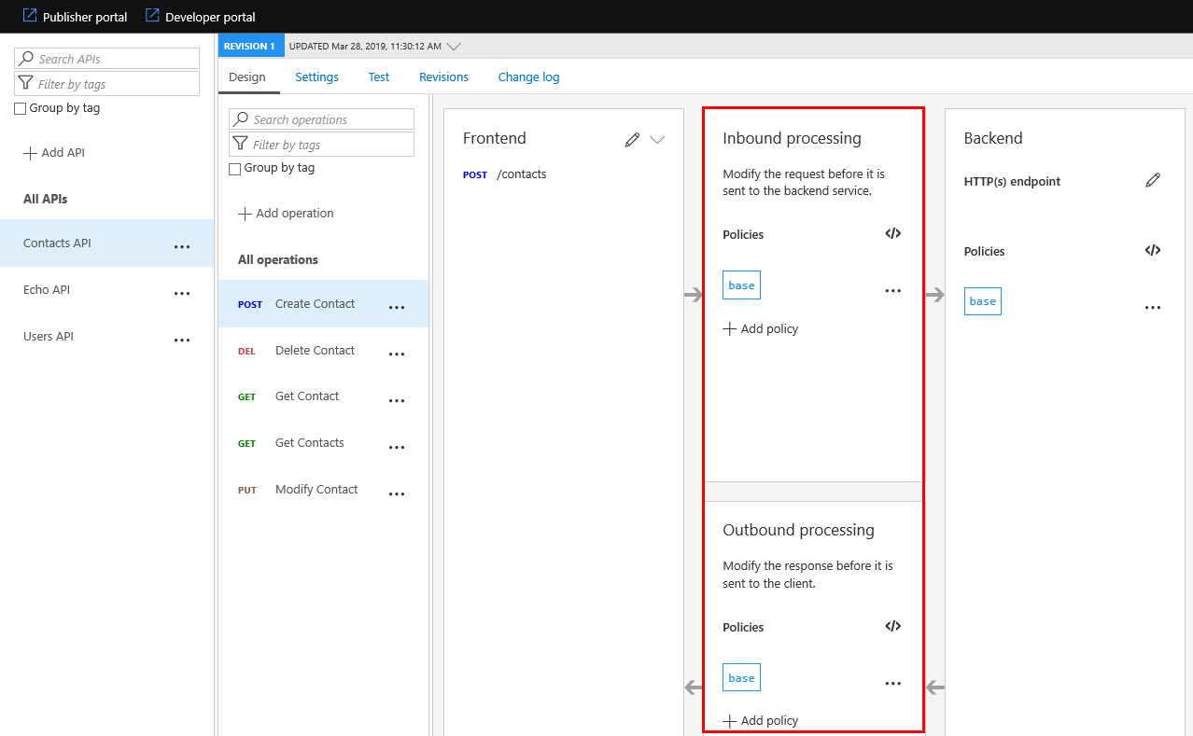Expand the revision updated dropdown chevron
This screenshot has height=736, width=1193.
pos(454,46)
